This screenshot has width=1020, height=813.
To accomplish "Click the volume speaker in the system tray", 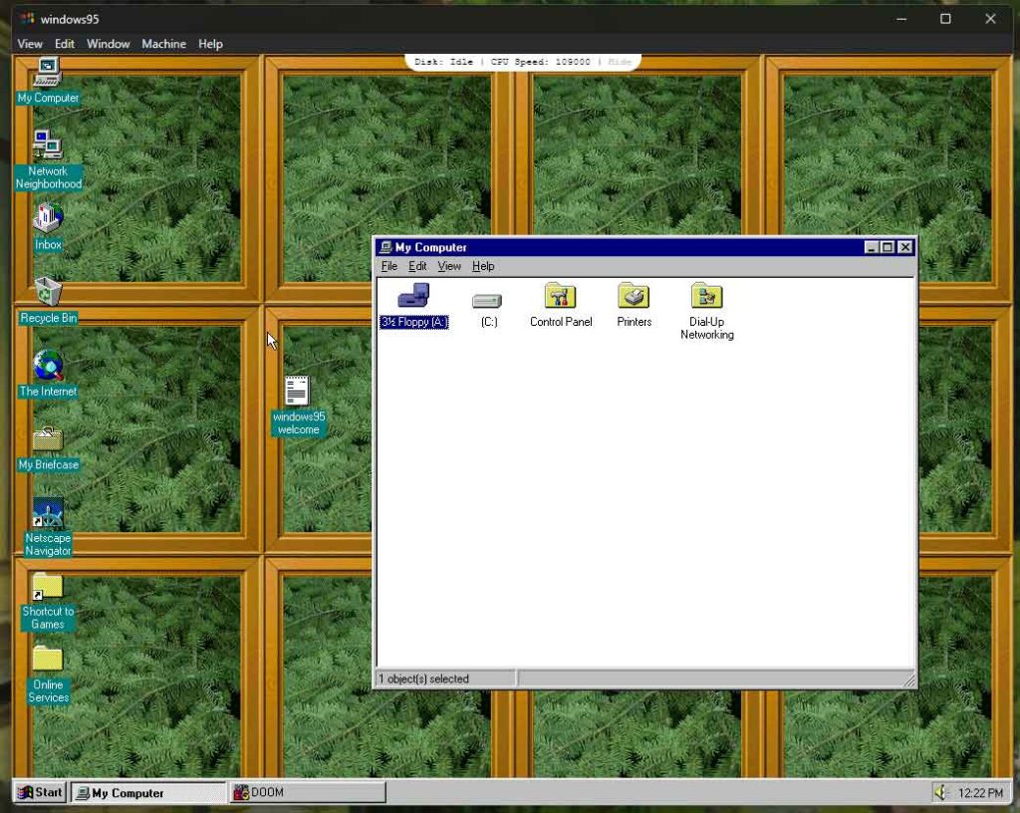I will tap(942, 792).
